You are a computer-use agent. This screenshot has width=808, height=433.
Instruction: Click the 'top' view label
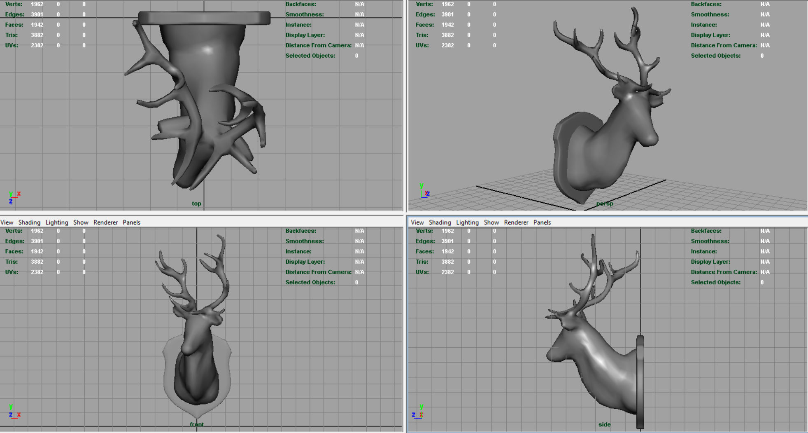196,204
